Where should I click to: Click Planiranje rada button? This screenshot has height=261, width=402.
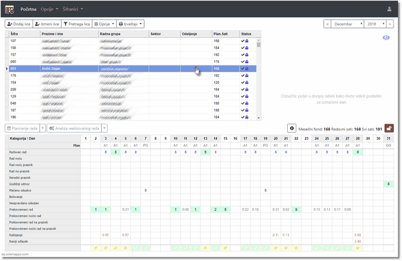22,128
